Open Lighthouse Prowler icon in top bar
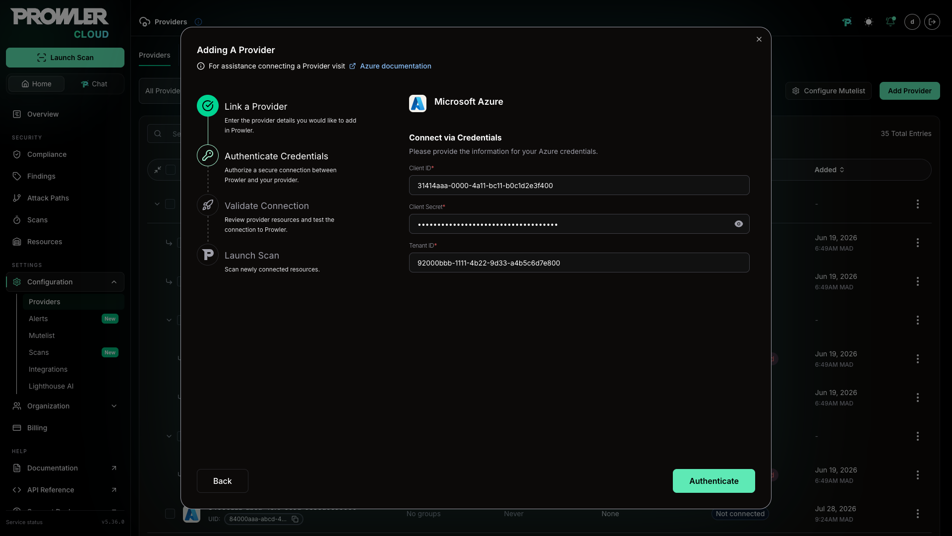The height and width of the screenshot is (536, 952). pyautogui.click(x=847, y=22)
